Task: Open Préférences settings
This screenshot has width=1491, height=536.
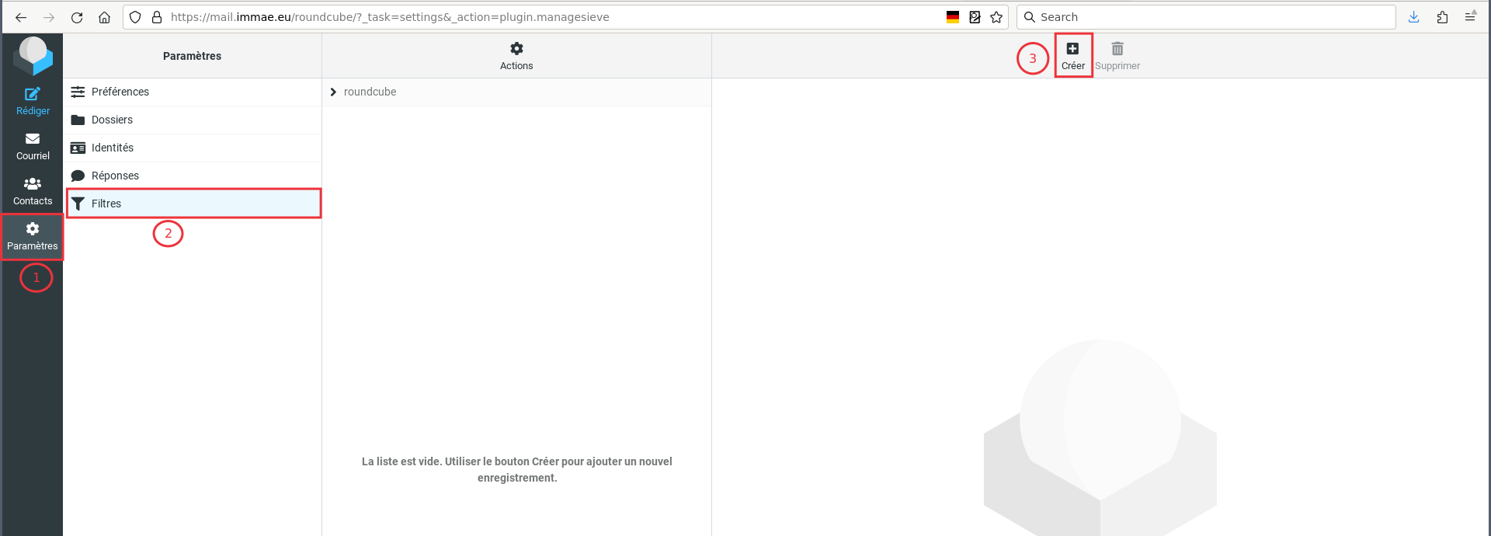Action: point(193,92)
